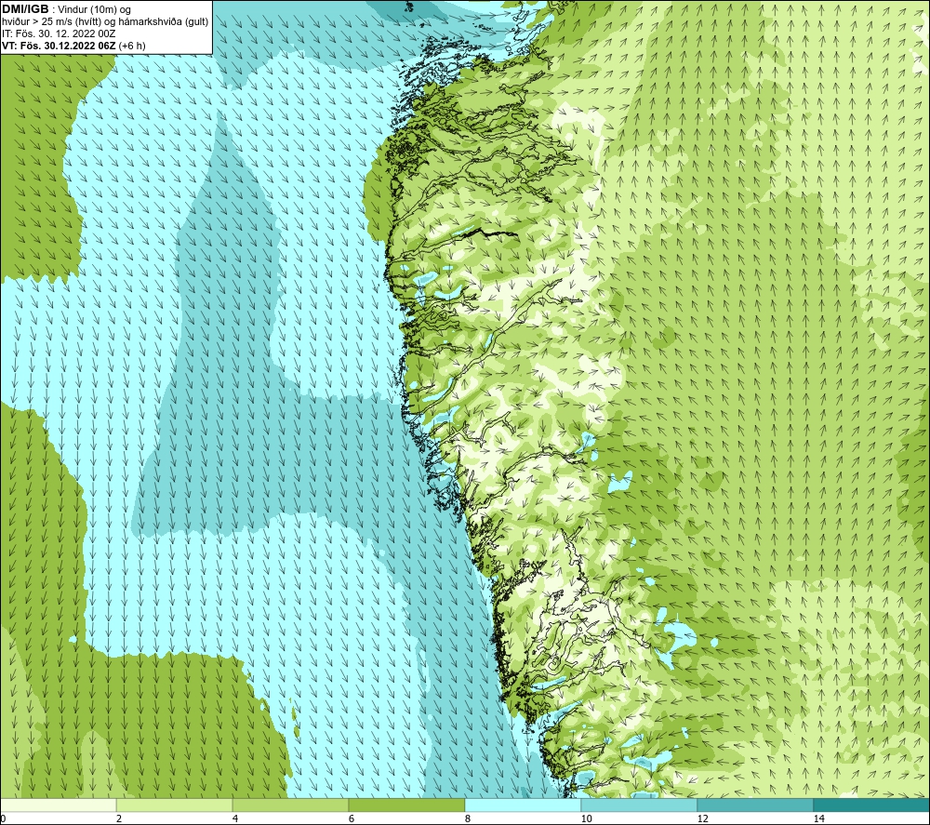The image size is (930, 825).
Task: Click the DMI/IGB title text
Action: (25, 9)
